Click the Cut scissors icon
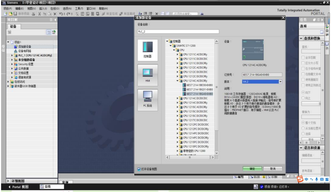Screen dimensions: 331x192 [x=39, y=14]
